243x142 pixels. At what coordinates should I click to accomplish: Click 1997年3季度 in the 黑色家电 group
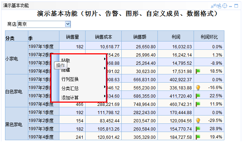41,129
